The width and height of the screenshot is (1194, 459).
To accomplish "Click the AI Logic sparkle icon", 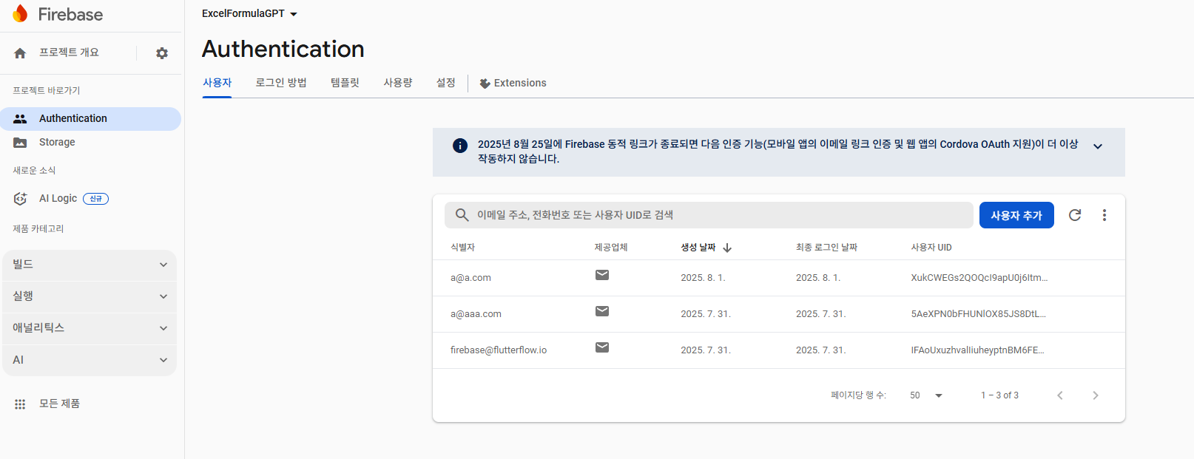I will click(x=20, y=199).
